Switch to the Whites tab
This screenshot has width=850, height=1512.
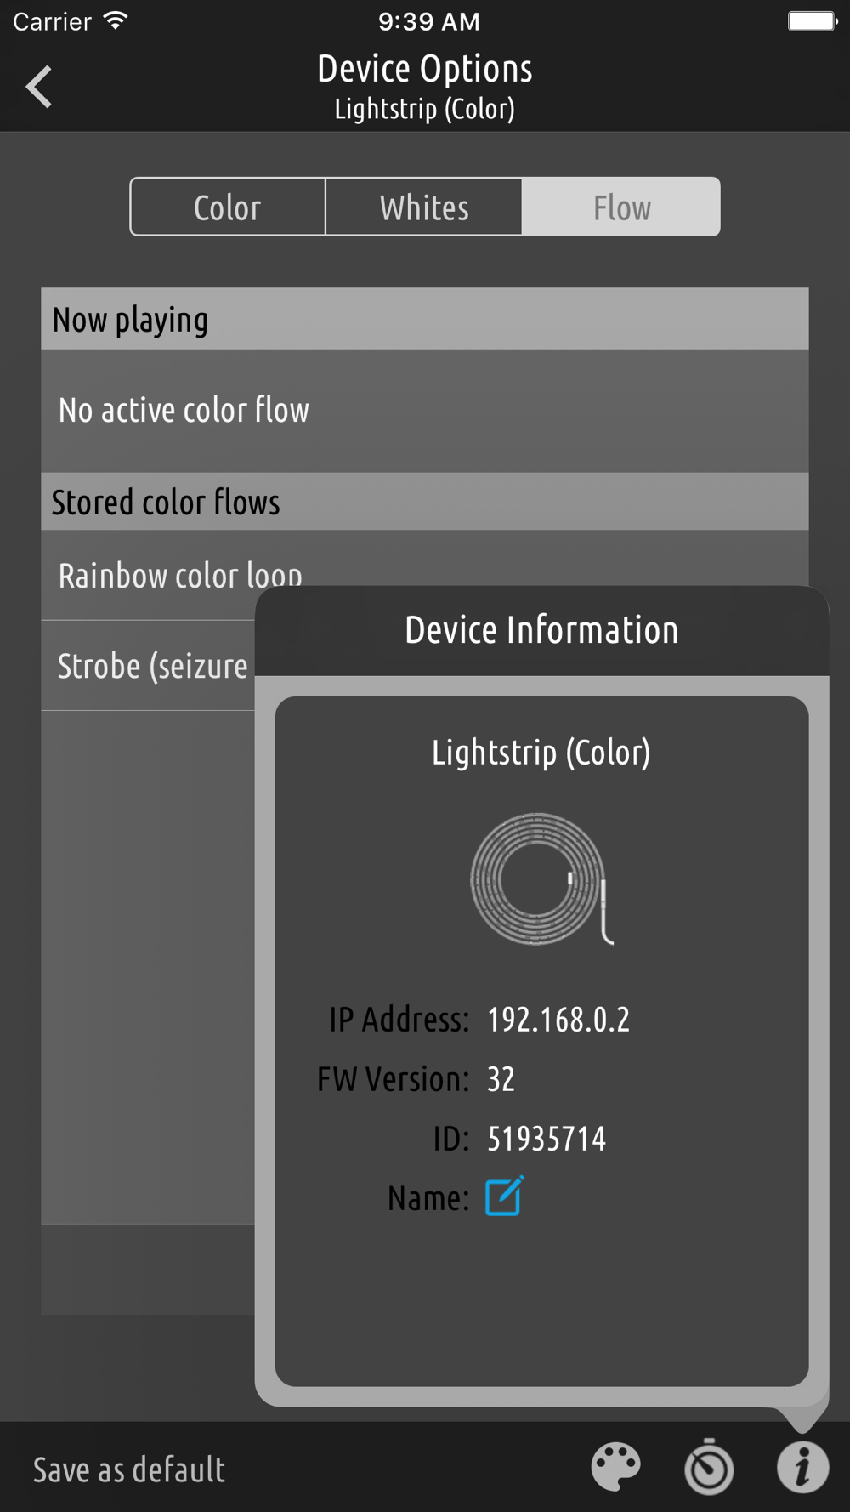coord(424,207)
